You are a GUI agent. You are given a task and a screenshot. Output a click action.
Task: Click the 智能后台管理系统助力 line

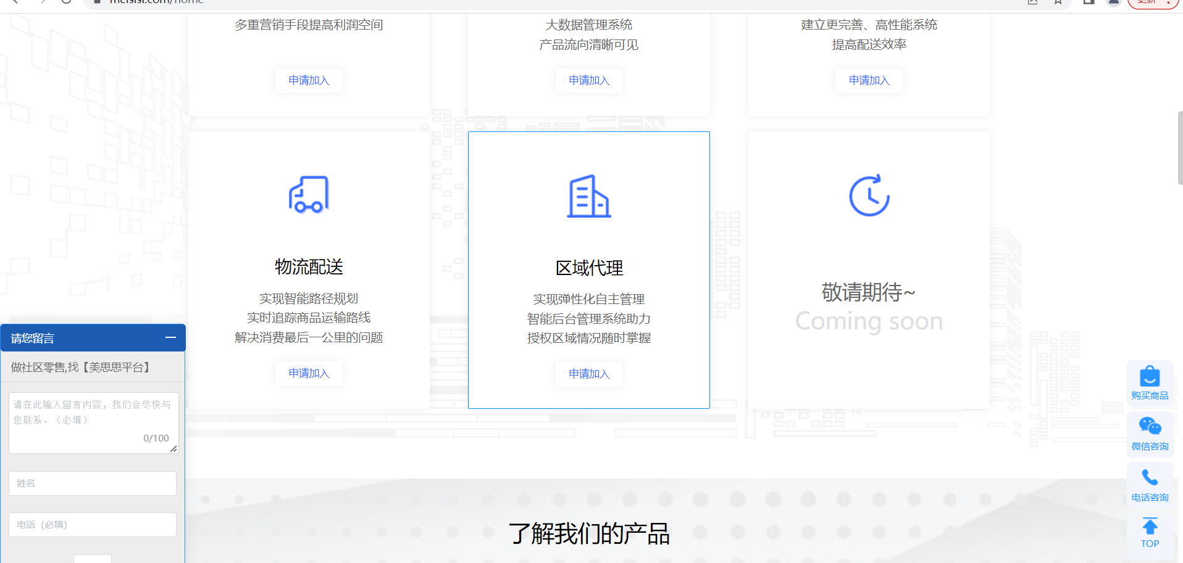589,319
